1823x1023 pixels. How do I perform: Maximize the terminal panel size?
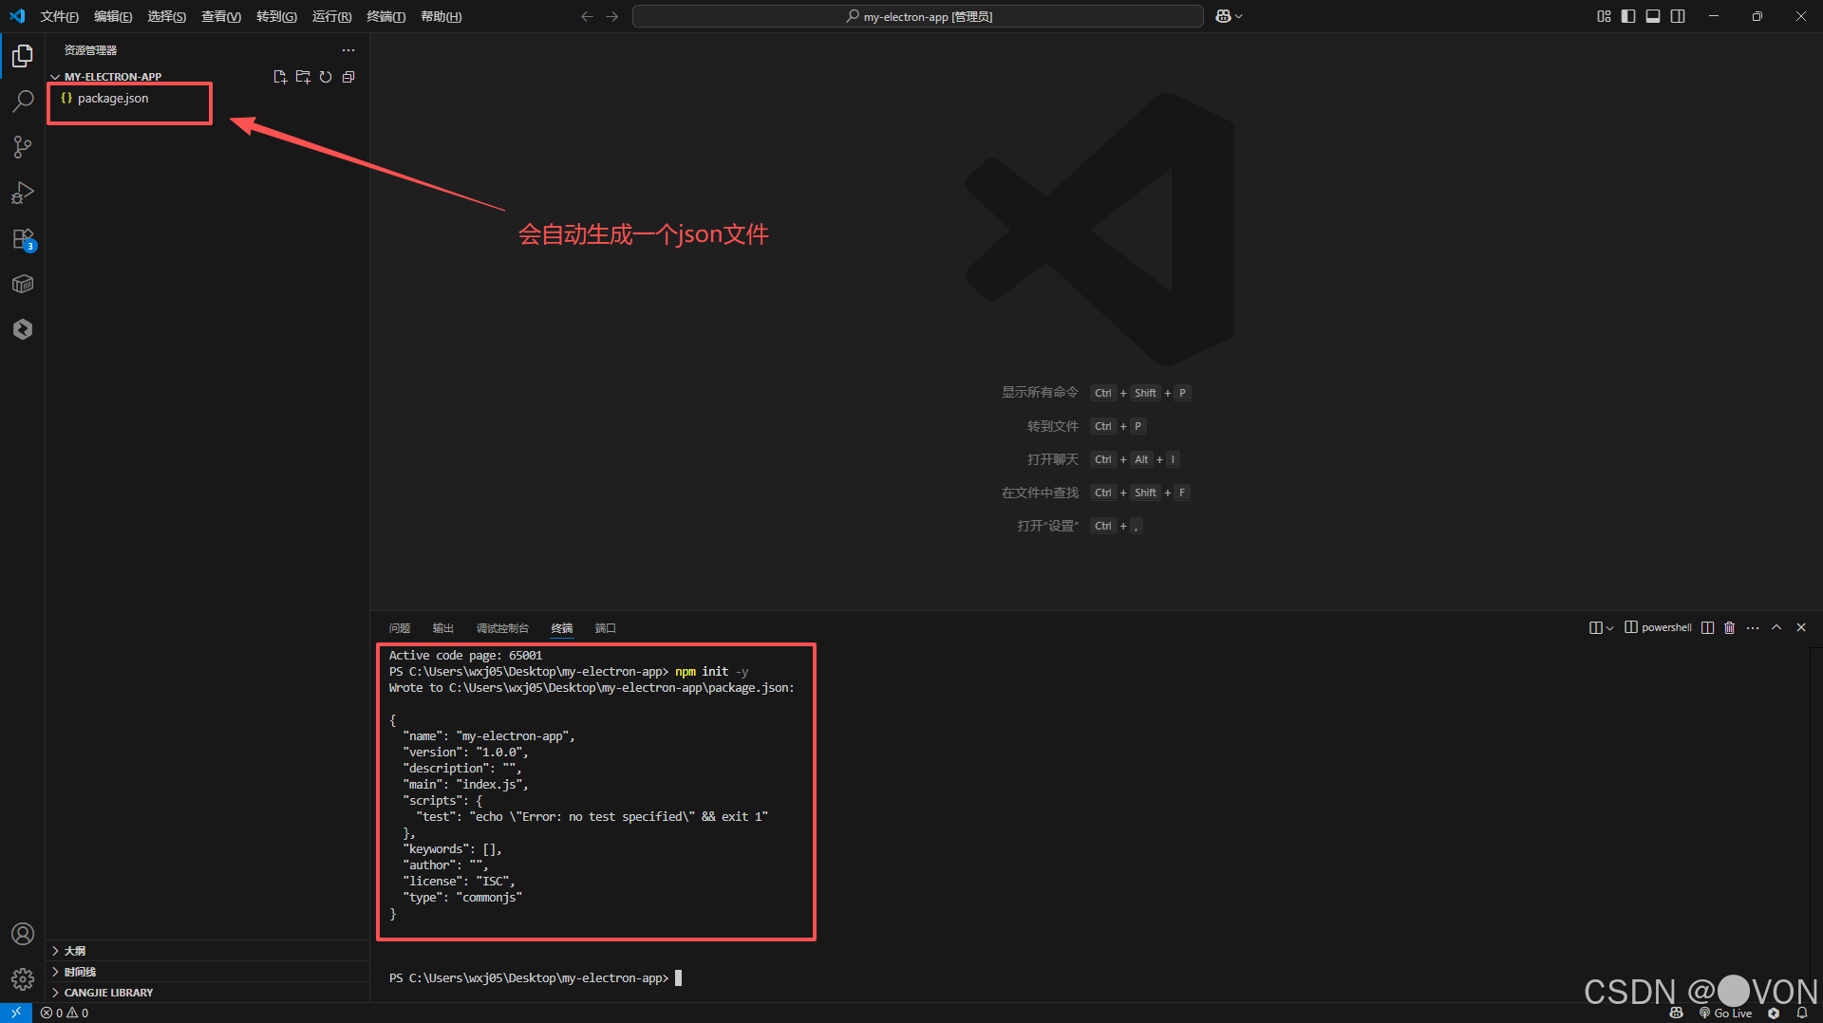coord(1776,627)
